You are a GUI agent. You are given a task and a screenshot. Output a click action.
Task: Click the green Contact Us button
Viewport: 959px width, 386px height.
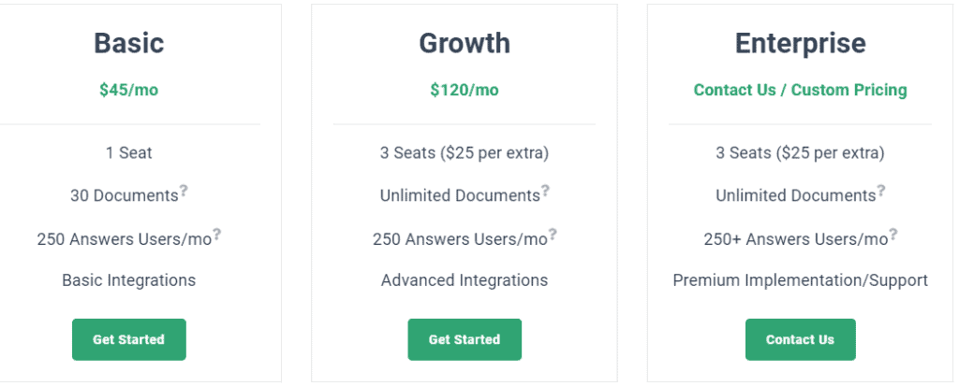click(800, 339)
